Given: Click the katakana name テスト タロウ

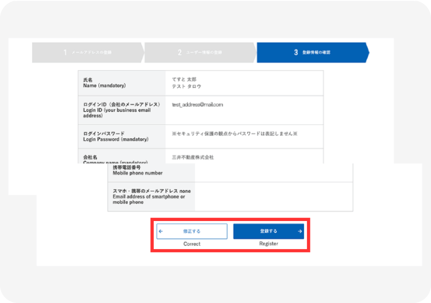Looking at the screenshot, I should [186, 86].
